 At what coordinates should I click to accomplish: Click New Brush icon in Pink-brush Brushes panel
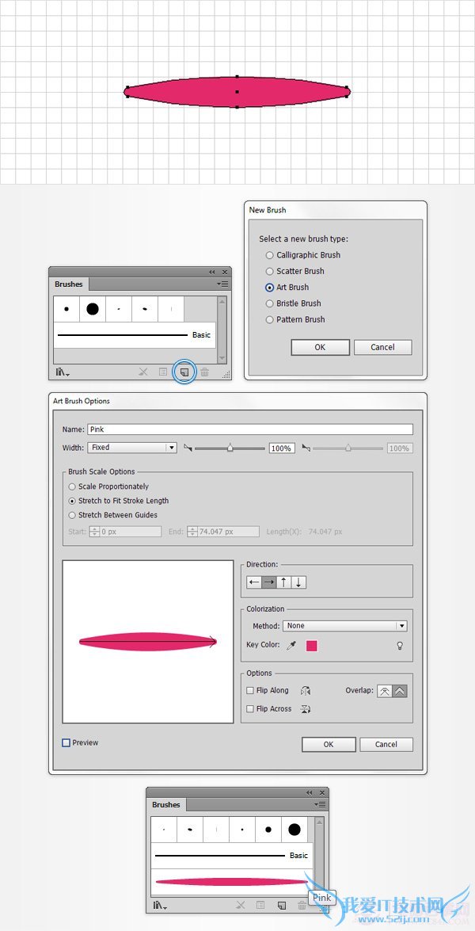(282, 906)
